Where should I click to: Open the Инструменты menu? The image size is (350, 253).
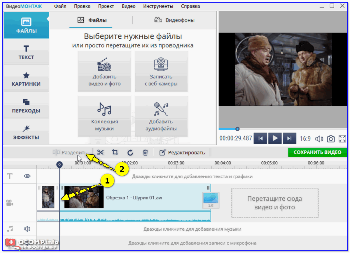pyautogui.click(x=158, y=6)
